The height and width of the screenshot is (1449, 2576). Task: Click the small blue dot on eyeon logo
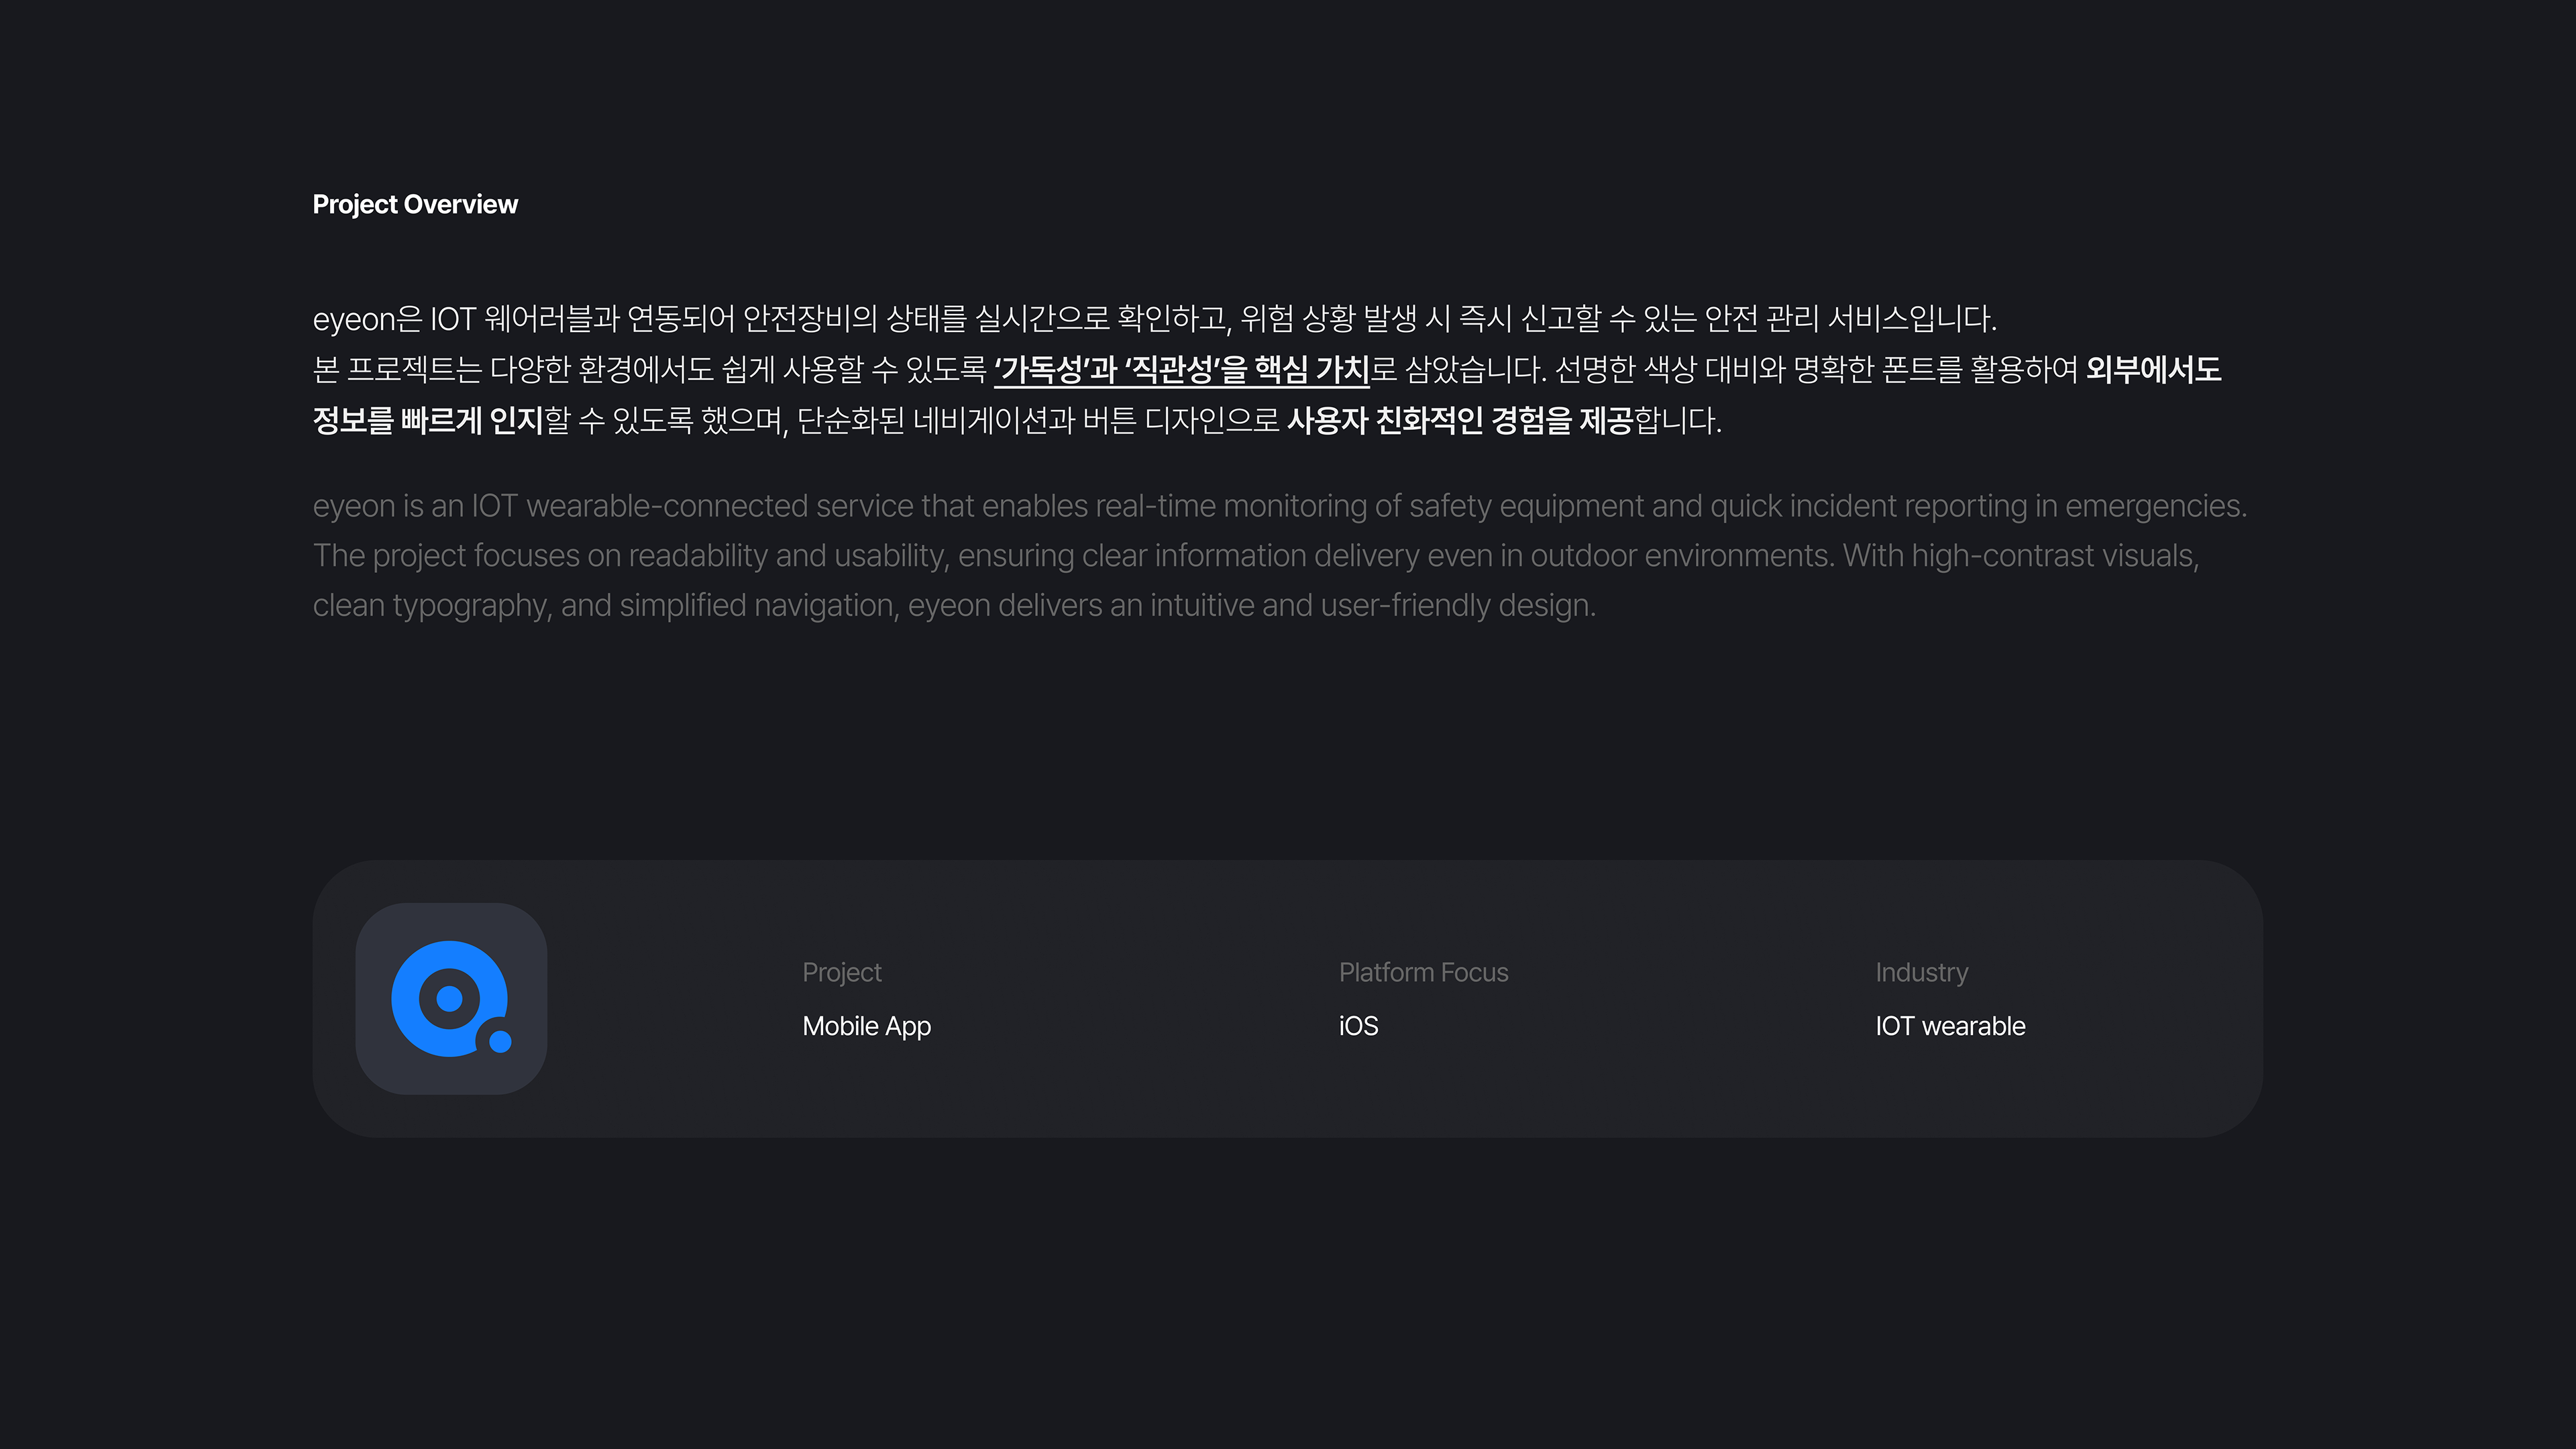coord(500,1042)
